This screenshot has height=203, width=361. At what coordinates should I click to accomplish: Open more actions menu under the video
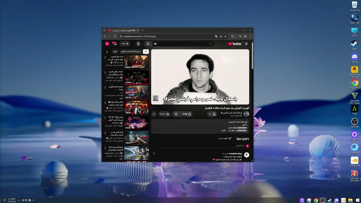tap(154, 114)
